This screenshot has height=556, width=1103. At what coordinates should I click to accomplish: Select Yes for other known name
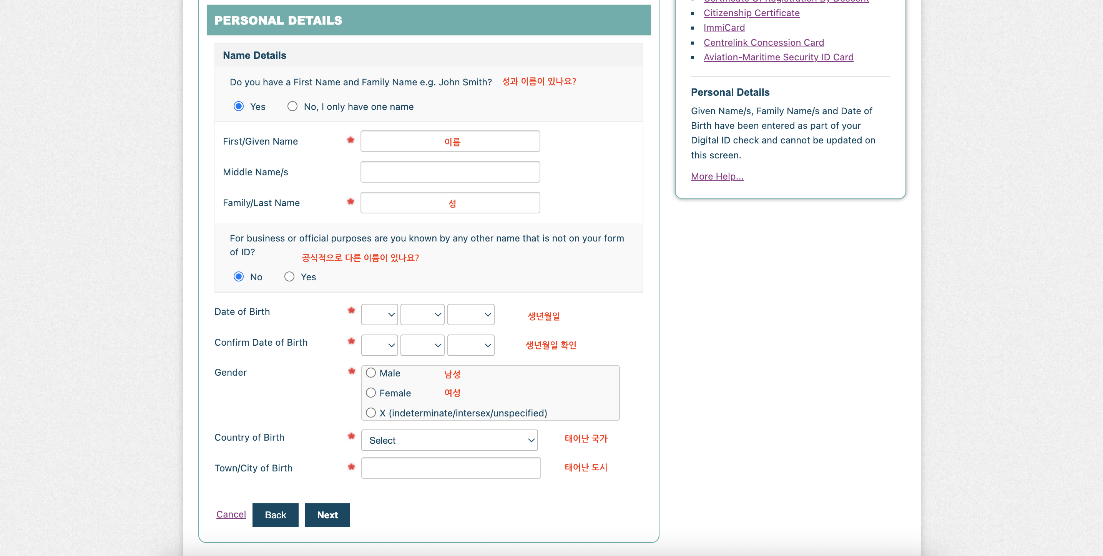289,277
